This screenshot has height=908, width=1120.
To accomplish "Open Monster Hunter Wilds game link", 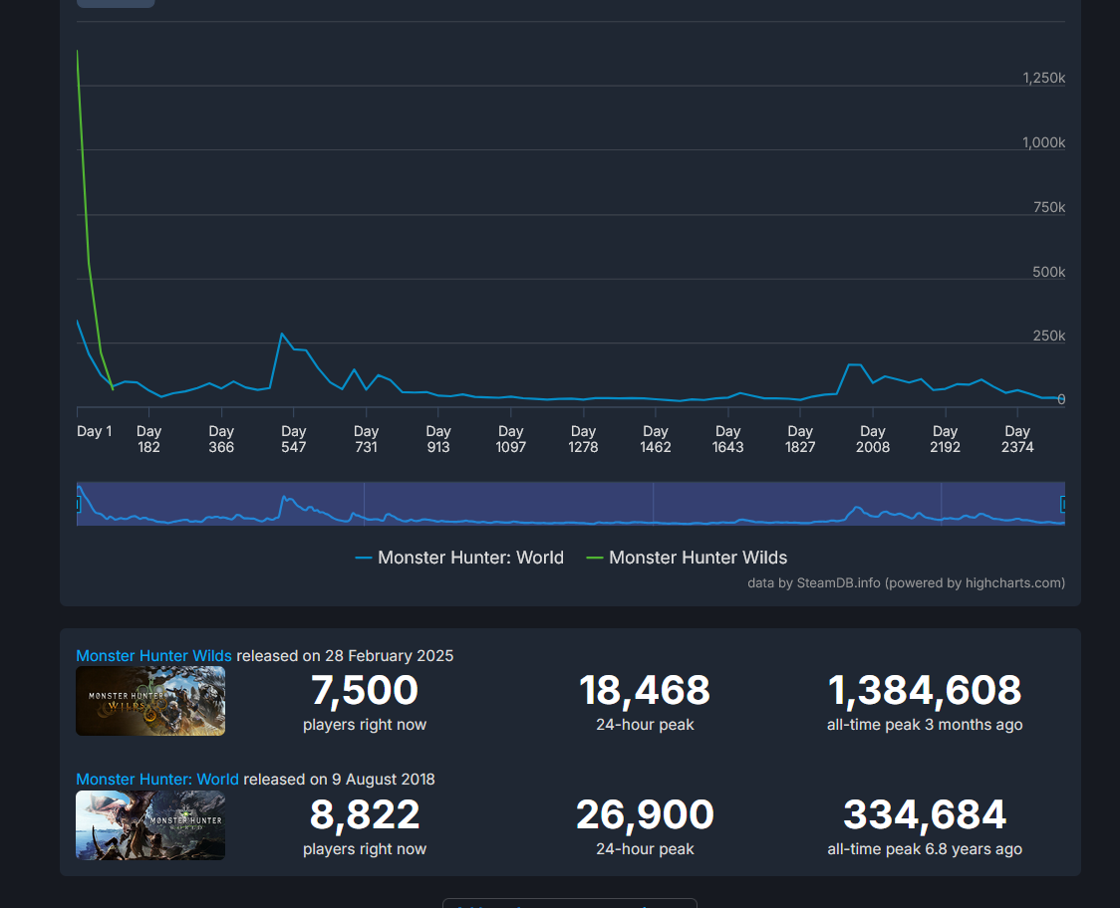I will (153, 655).
